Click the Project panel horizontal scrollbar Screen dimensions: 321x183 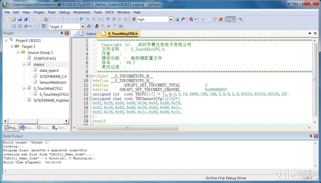(x=36, y=121)
